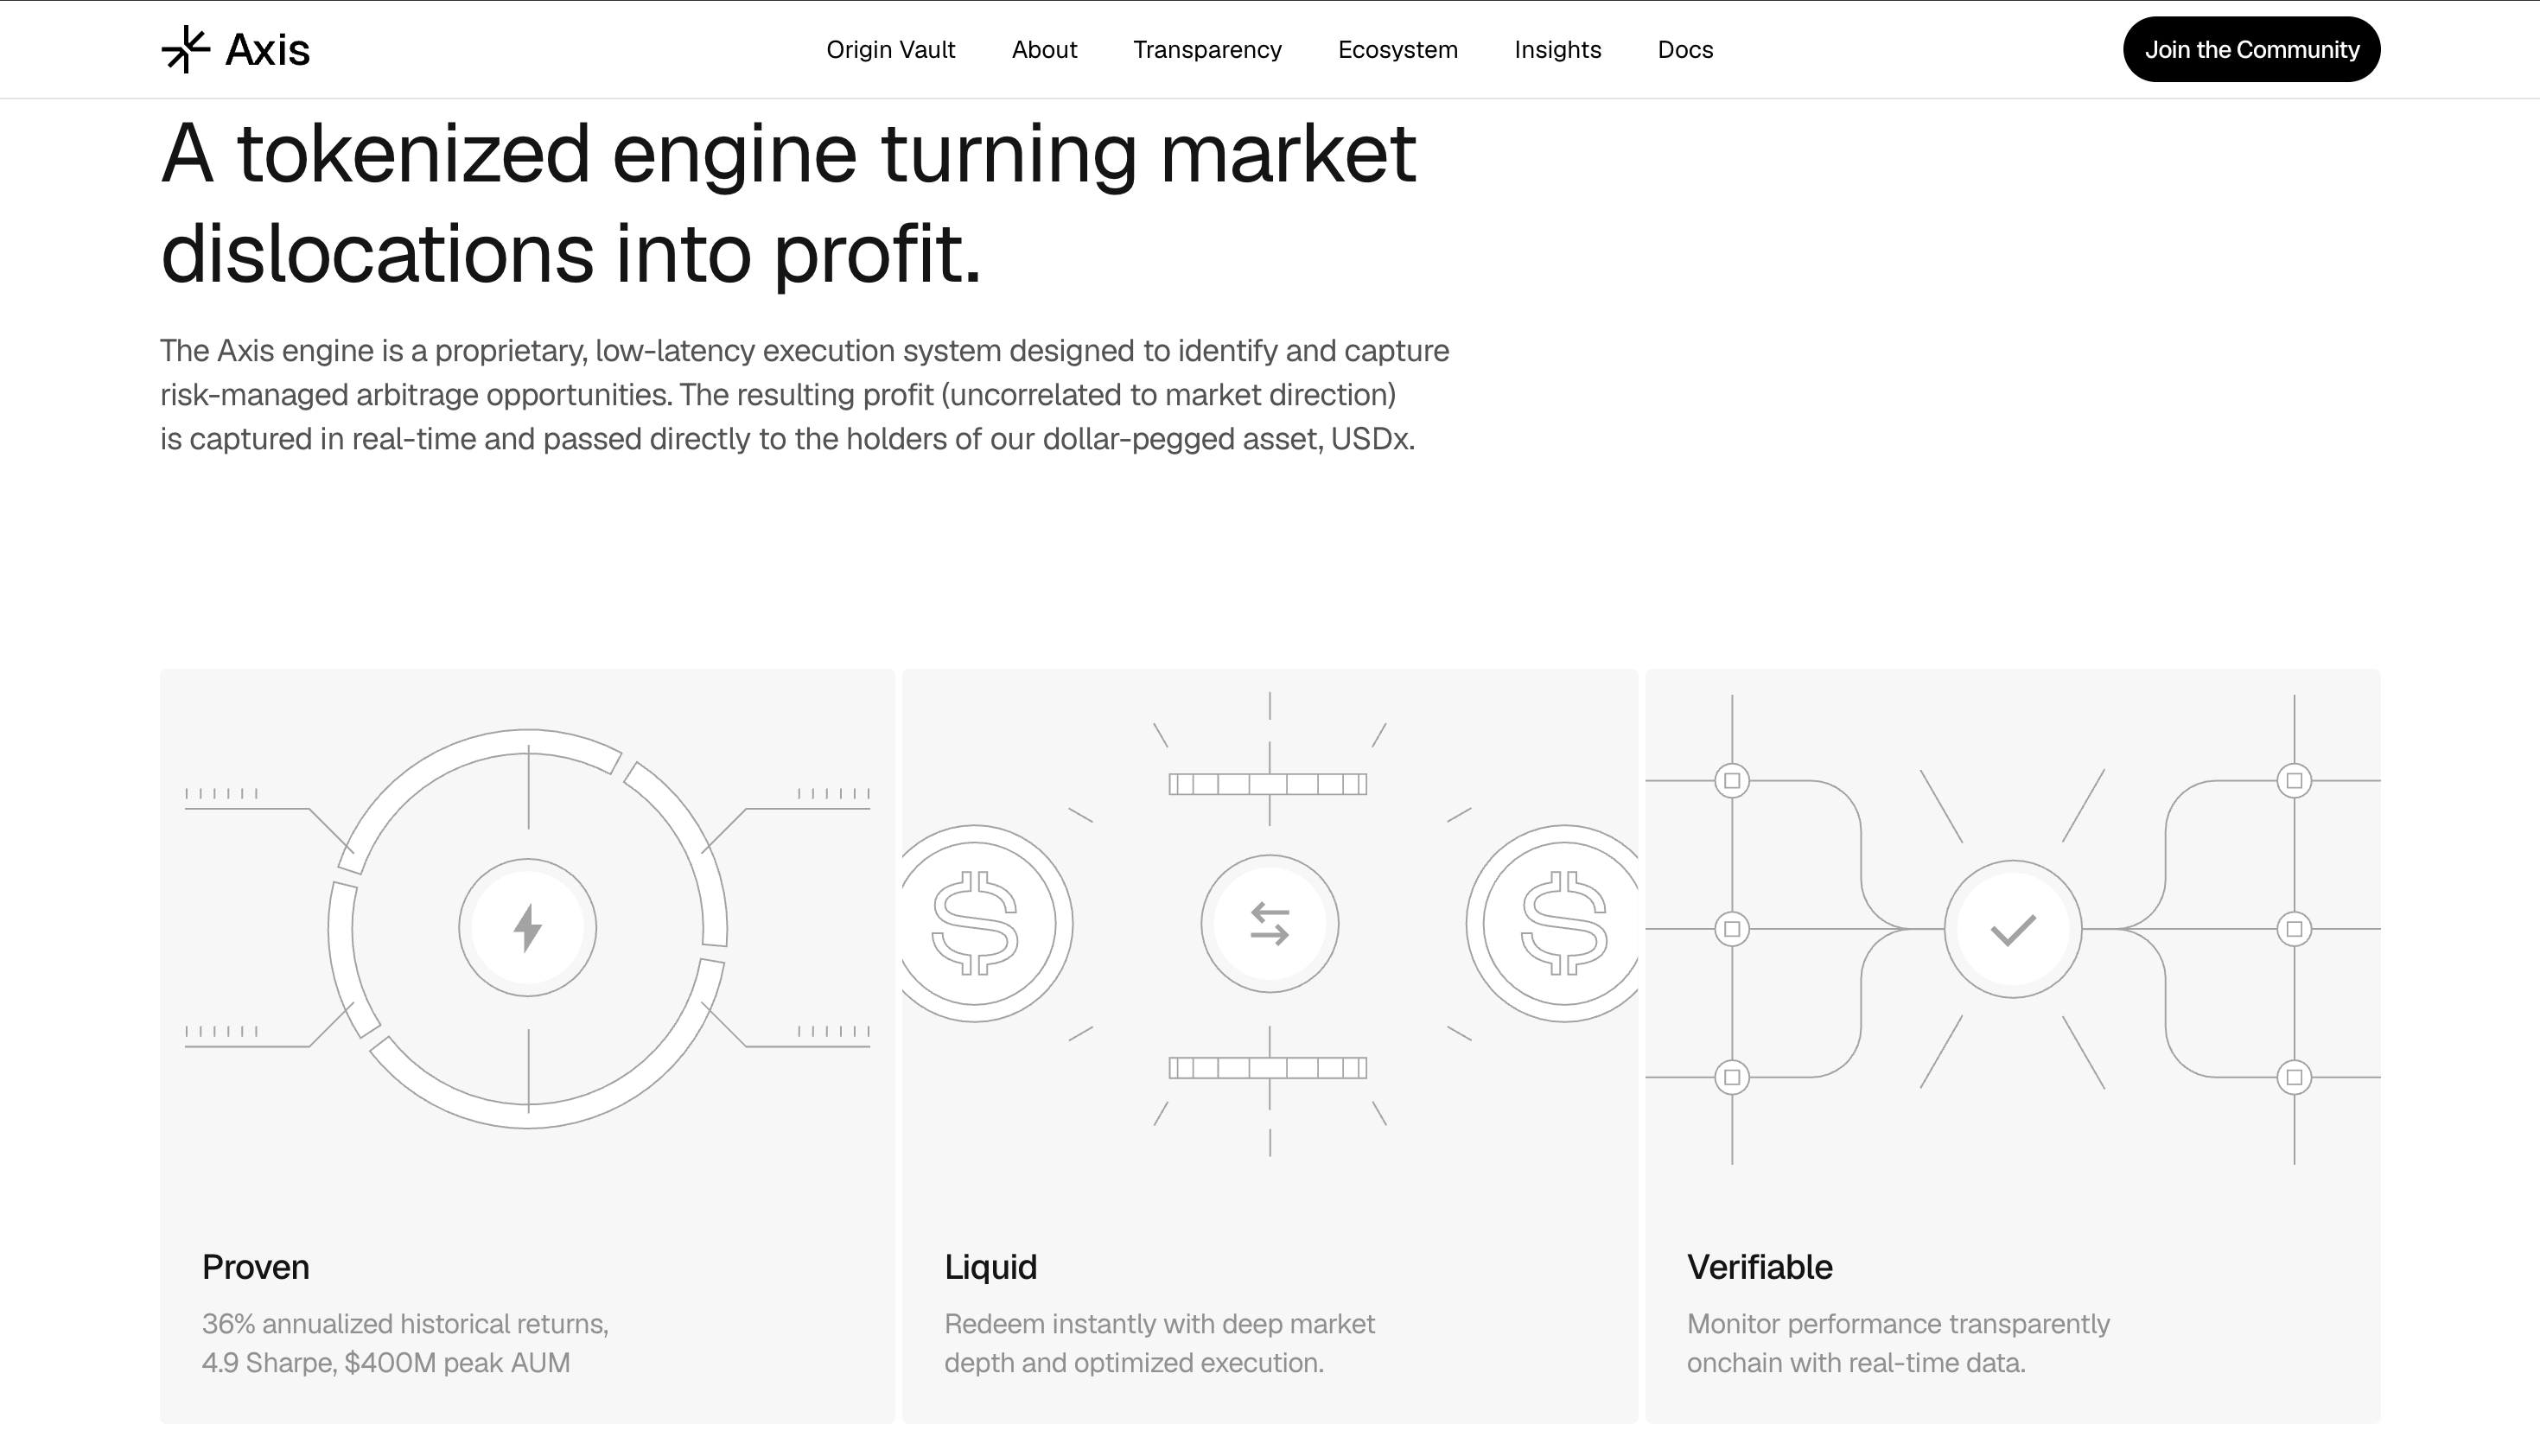Click the top segmented bar above swap icon
Viewport: 2540px width, 1456px height.
(x=1268, y=784)
